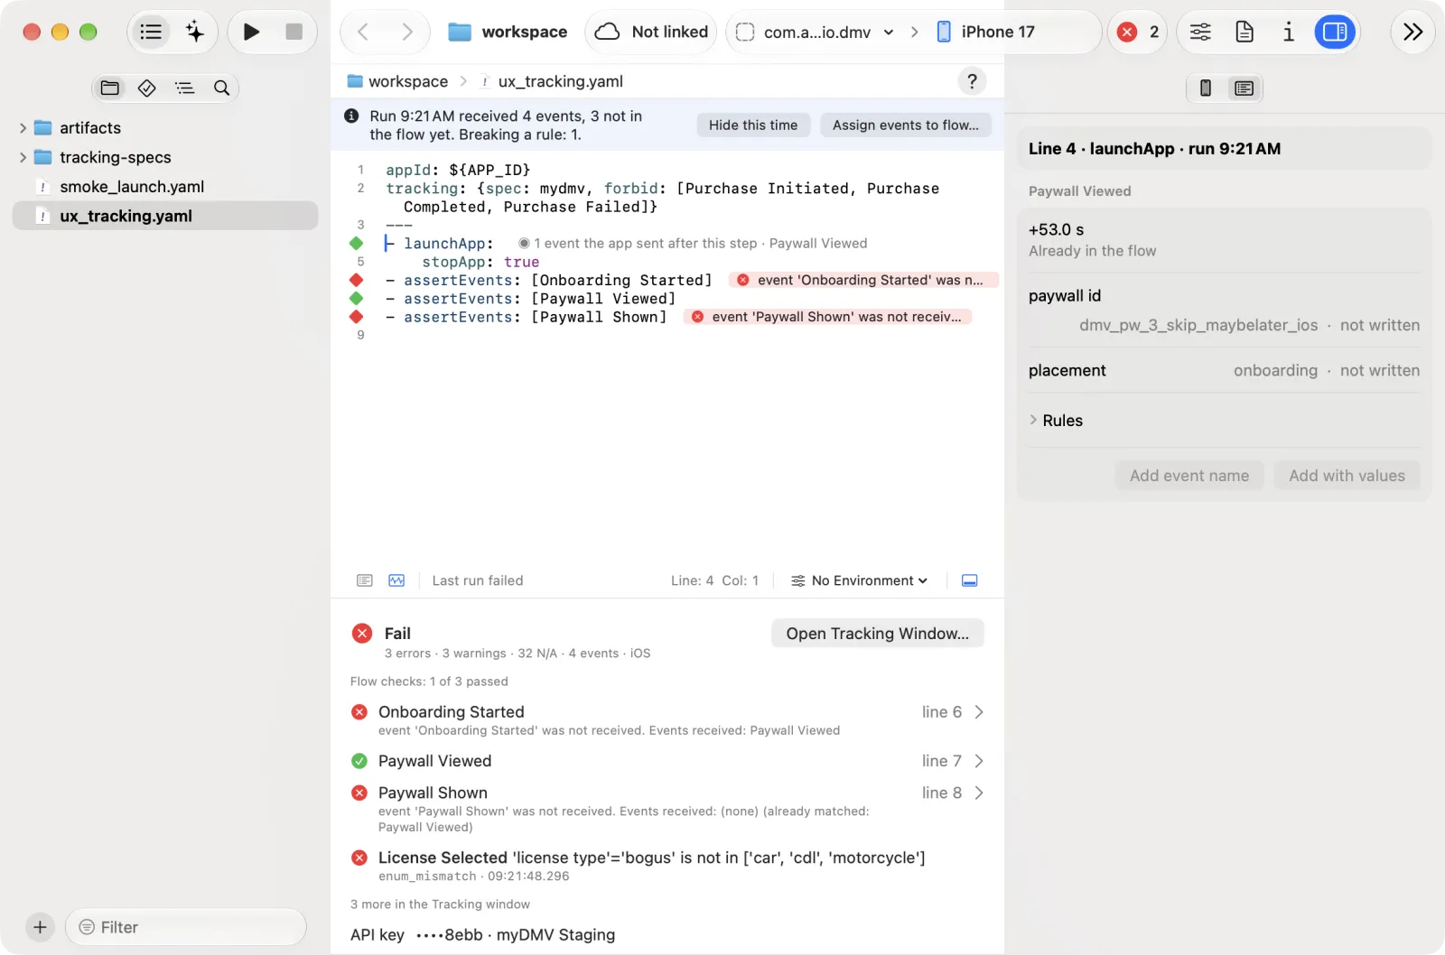The width and height of the screenshot is (1445, 955).
Task: Focus the Filter field
Action: pos(186,927)
